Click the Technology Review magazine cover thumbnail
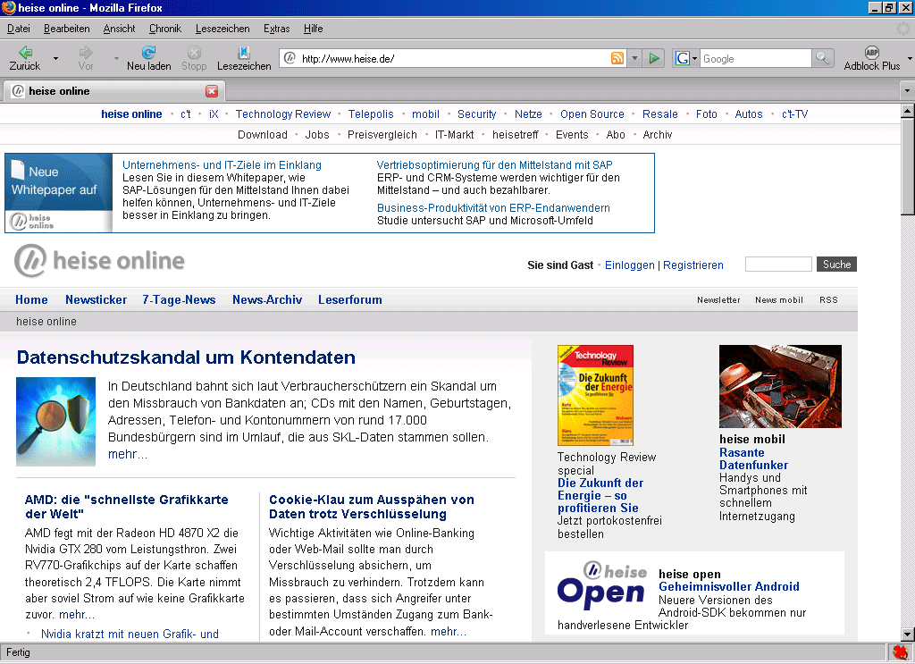 595,395
